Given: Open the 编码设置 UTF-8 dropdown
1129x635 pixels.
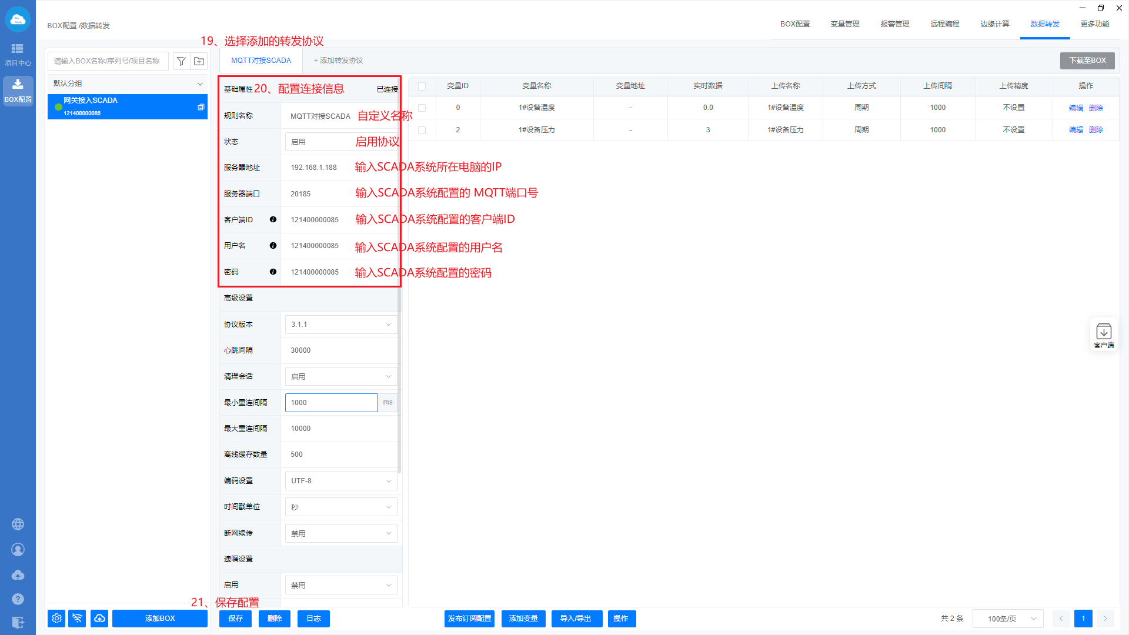Looking at the screenshot, I should pyautogui.click(x=341, y=481).
